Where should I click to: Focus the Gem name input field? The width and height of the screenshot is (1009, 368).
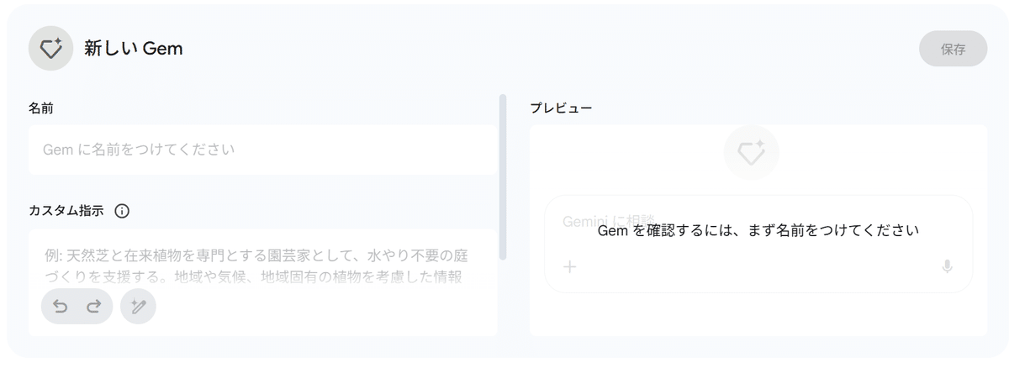(262, 150)
